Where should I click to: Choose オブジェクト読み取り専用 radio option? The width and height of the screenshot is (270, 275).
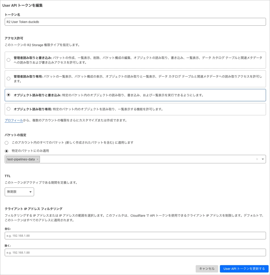pyautogui.click(x=9, y=109)
